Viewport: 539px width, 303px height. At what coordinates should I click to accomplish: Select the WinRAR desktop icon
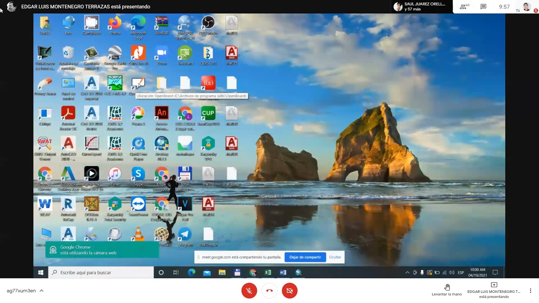162,25
